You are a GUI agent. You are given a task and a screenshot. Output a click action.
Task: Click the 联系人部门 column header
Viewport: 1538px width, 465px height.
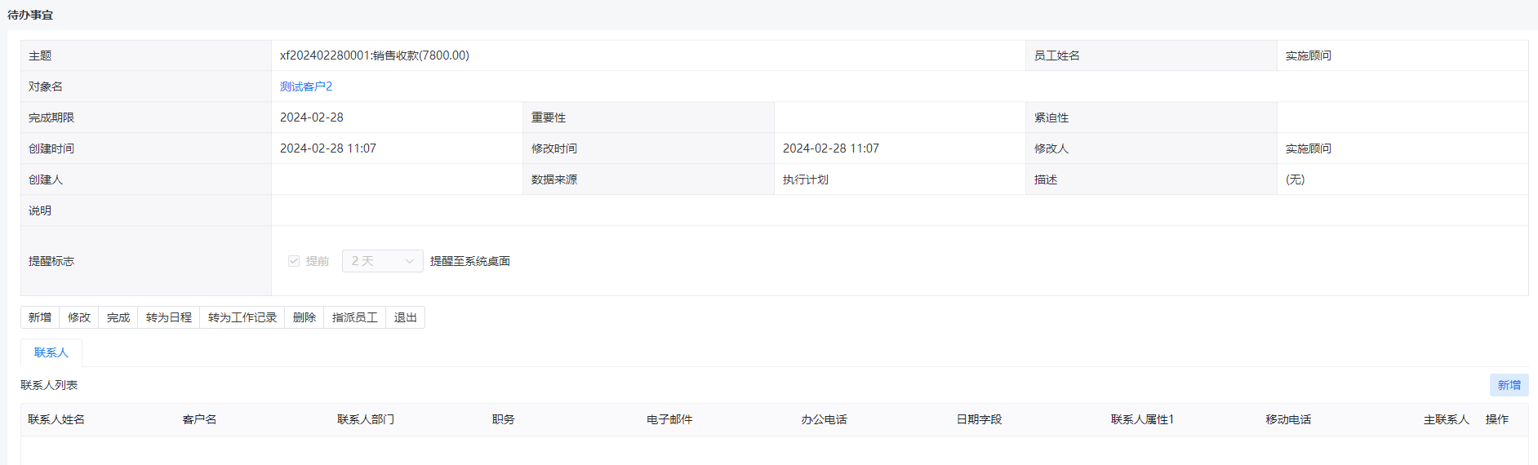pos(366,419)
